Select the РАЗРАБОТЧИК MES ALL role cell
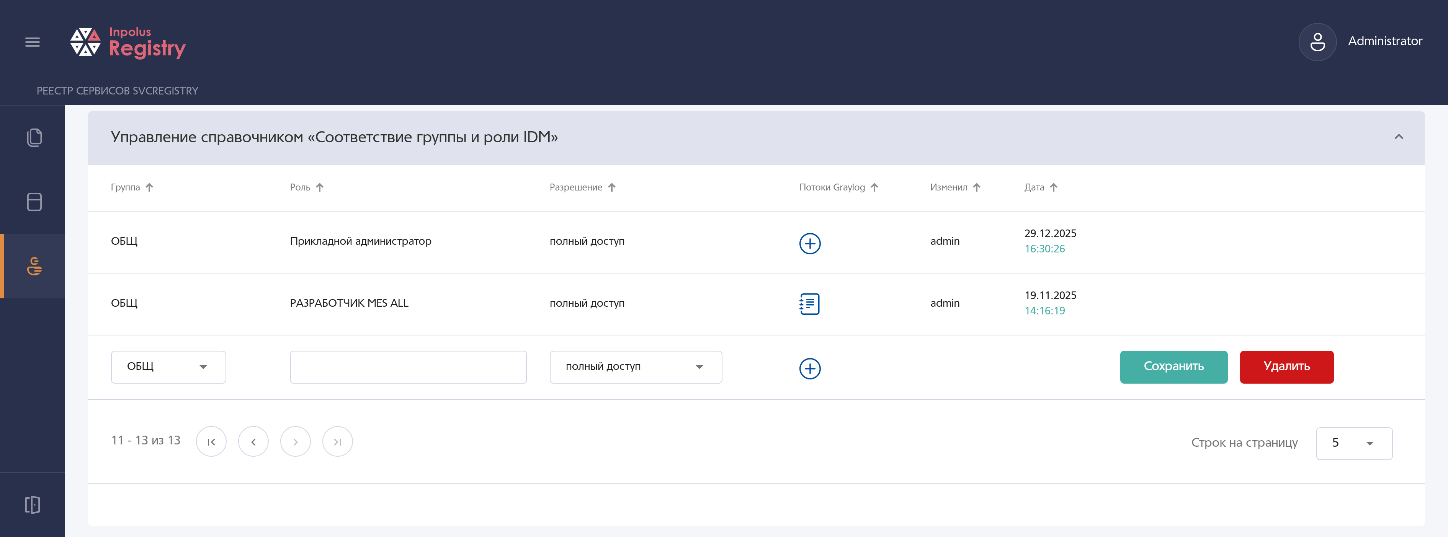 point(349,303)
